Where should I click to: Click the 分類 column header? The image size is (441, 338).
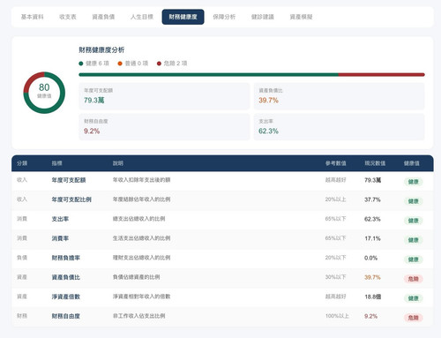pos(22,163)
